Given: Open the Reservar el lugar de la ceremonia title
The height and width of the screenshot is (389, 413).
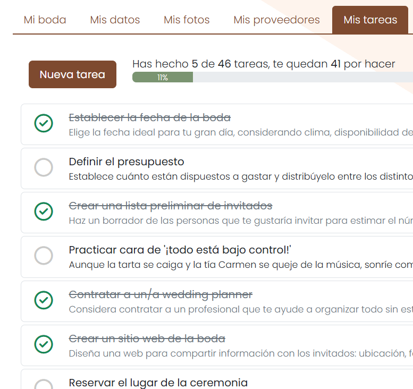Looking at the screenshot, I should [158, 383].
